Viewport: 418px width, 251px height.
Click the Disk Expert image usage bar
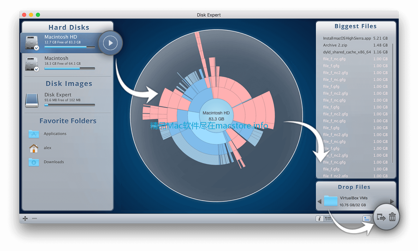(69, 105)
